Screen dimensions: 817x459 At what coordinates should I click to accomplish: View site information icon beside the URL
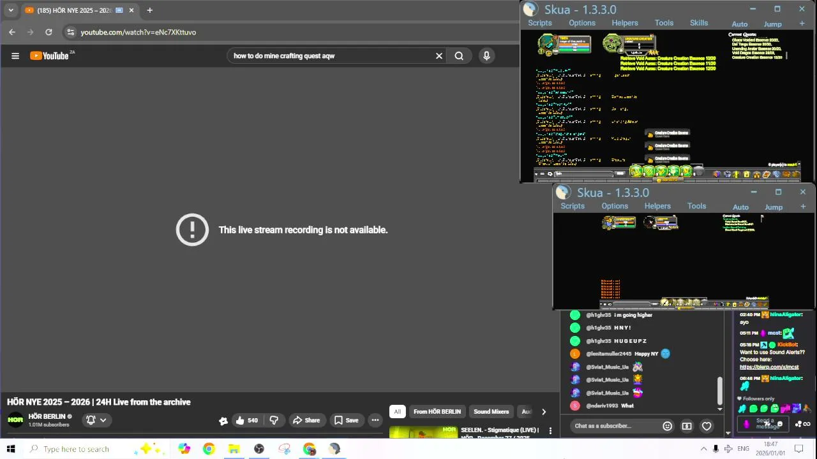pyautogui.click(x=70, y=32)
